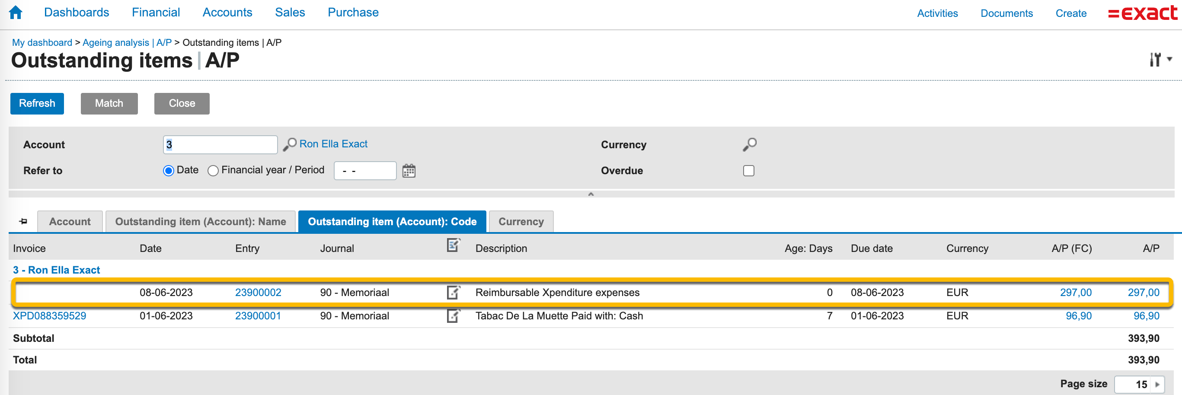Open the tools settings dropdown
The height and width of the screenshot is (395, 1182).
(x=1160, y=60)
